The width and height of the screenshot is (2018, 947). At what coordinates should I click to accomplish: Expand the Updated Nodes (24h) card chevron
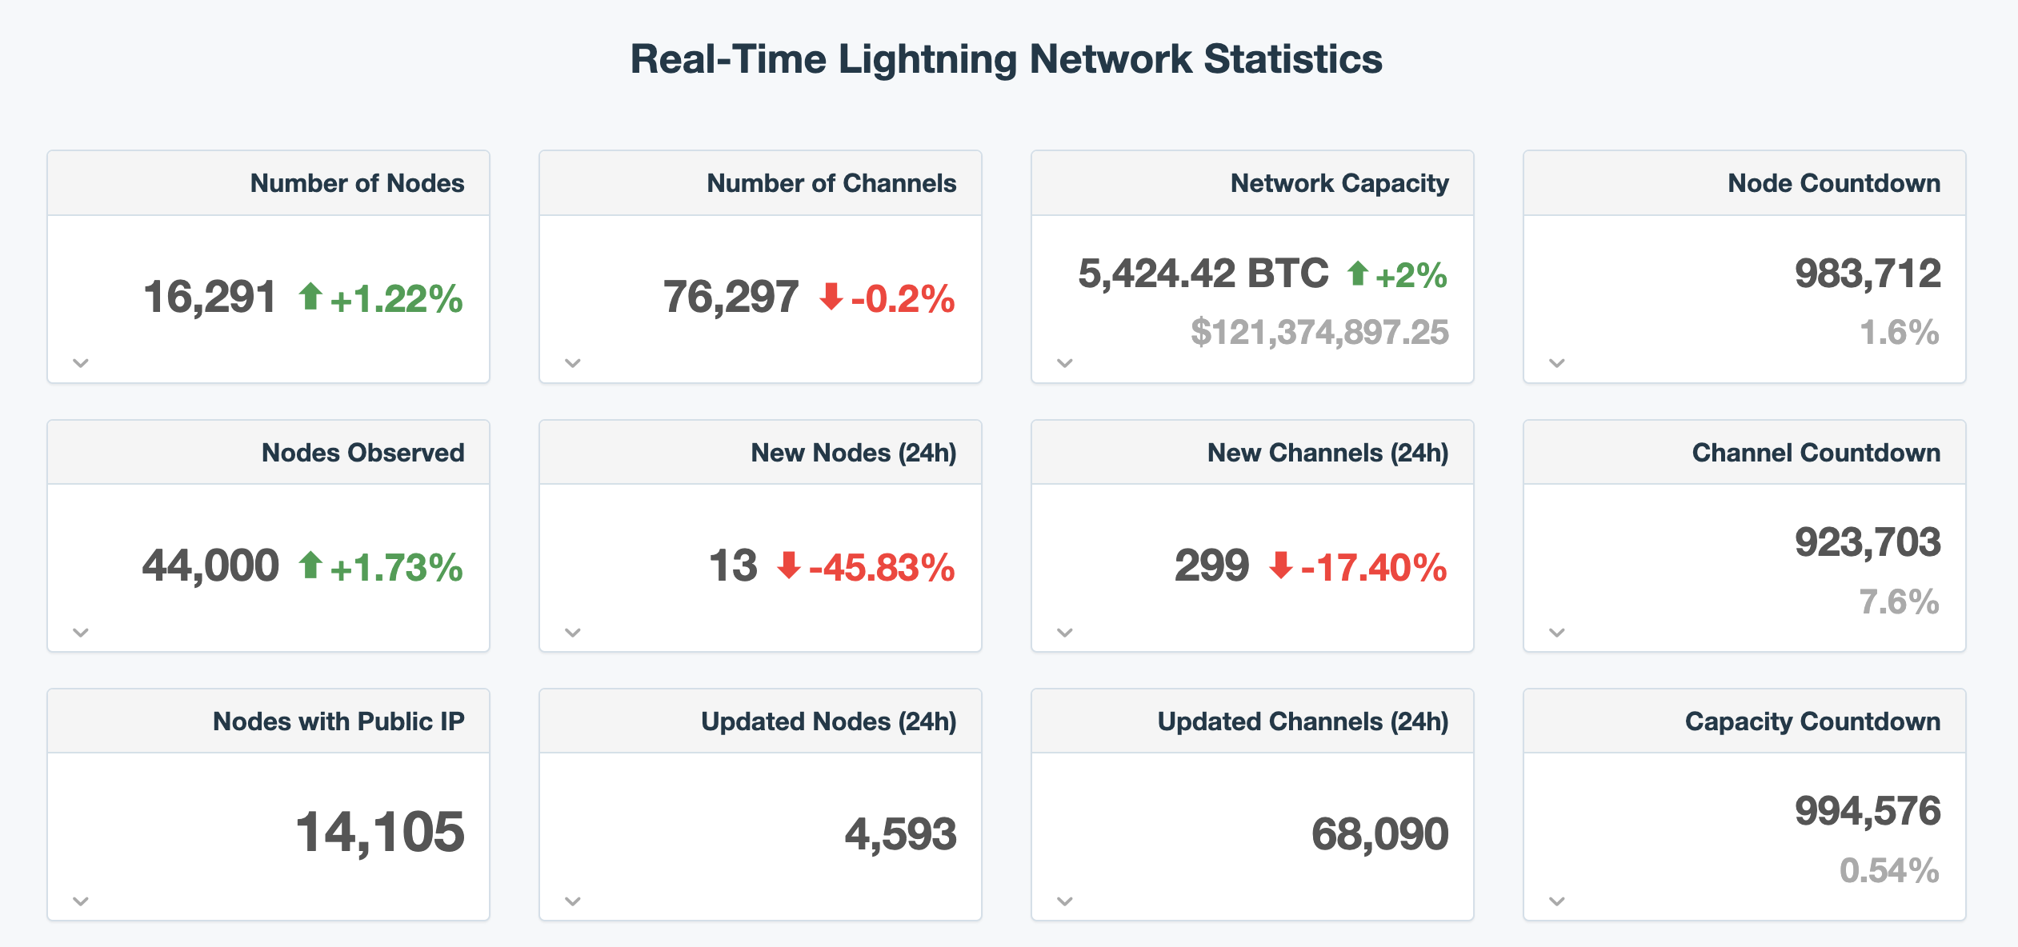(573, 901)
